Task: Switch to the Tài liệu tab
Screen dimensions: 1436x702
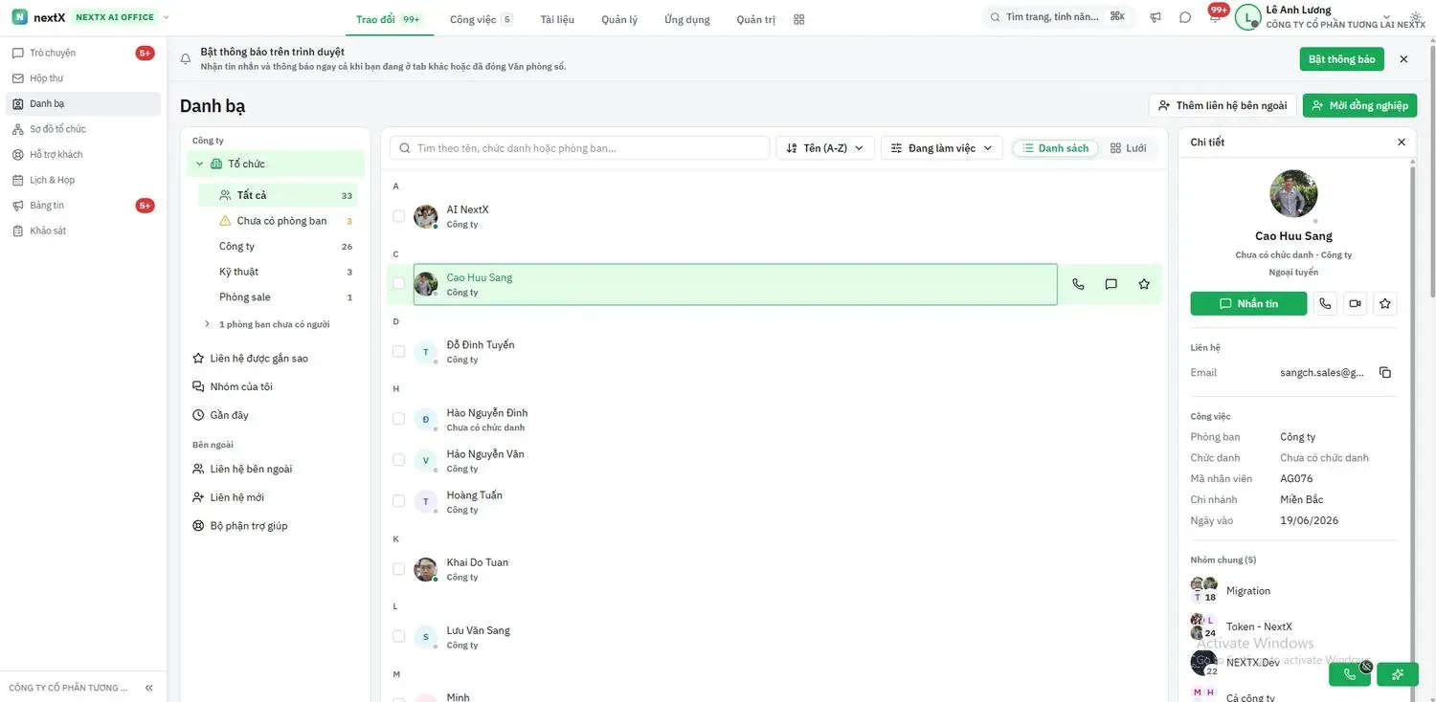Action: (x=557, y=19)
